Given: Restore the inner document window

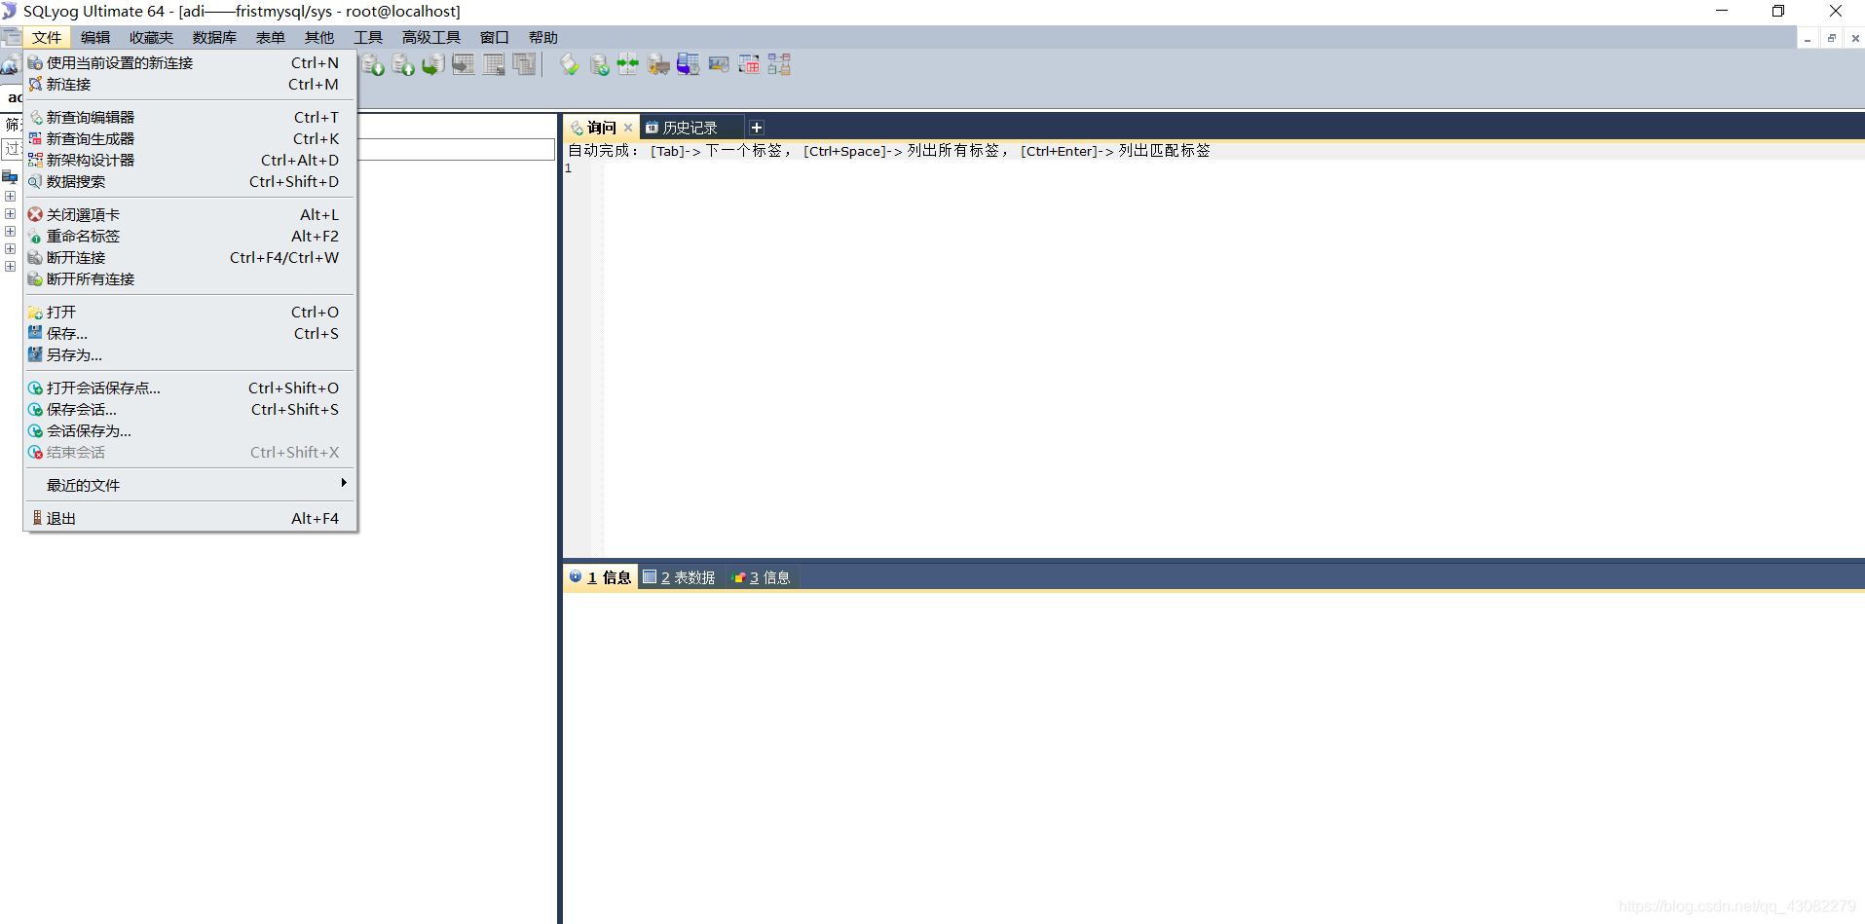Looking at the screenshot, I should [1832, 38].
